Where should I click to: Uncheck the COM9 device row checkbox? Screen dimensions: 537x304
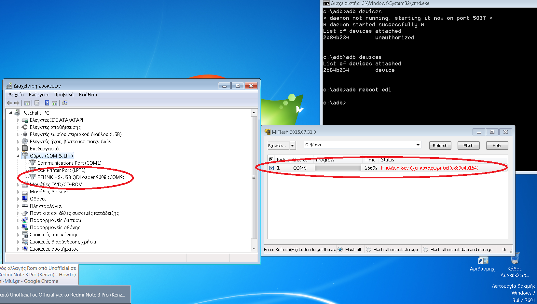(x=272, y=168)
